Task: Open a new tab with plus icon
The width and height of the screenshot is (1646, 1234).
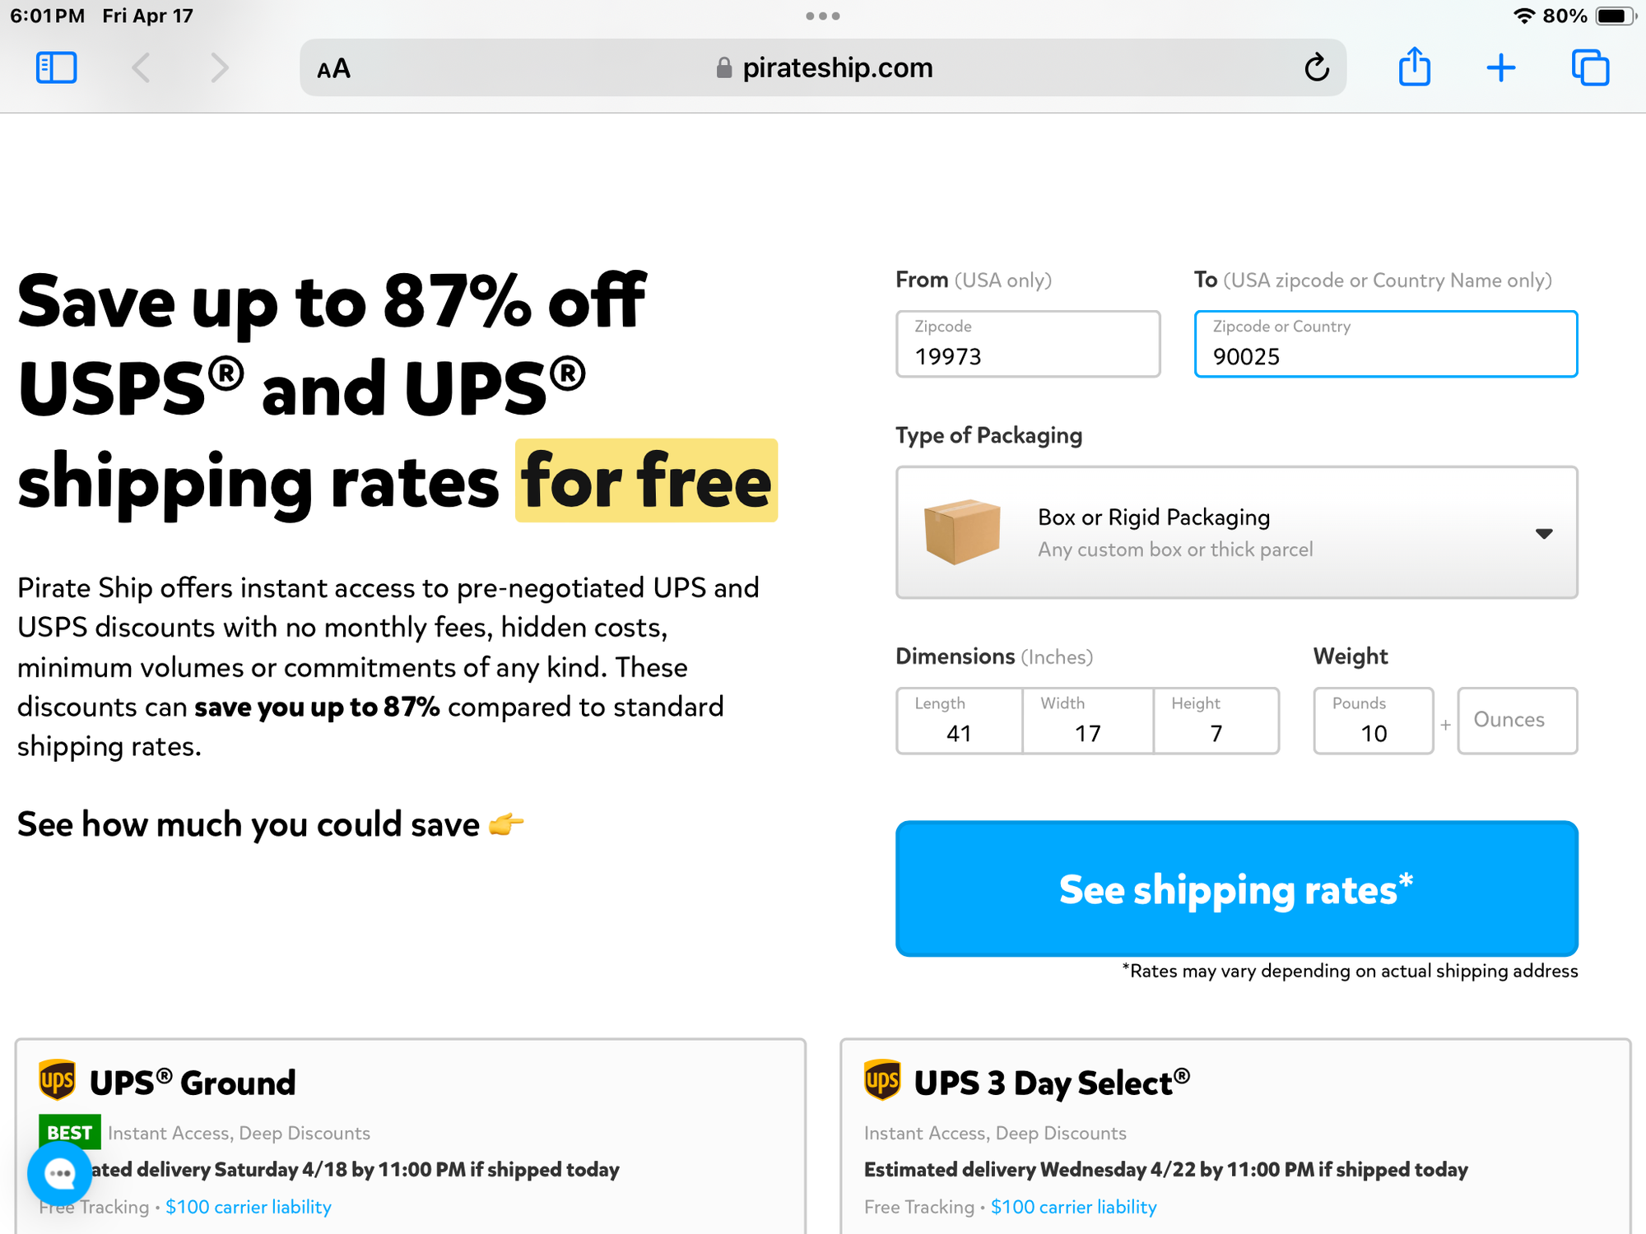Action: [1501, 67]
